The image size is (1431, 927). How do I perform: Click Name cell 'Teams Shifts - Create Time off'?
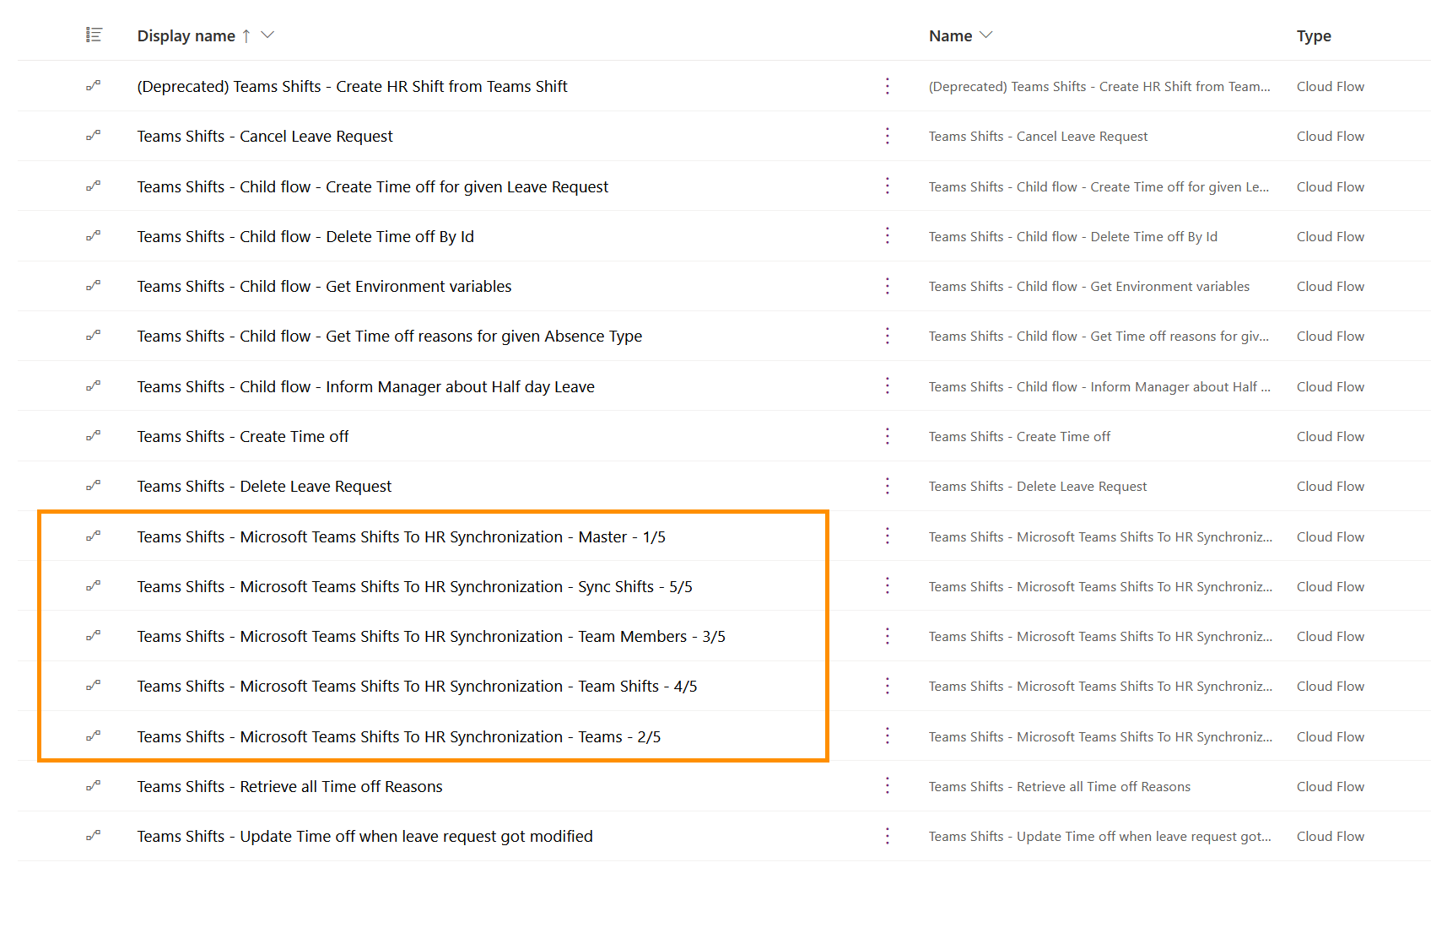pyautogui.click(x=1019, y=436)
